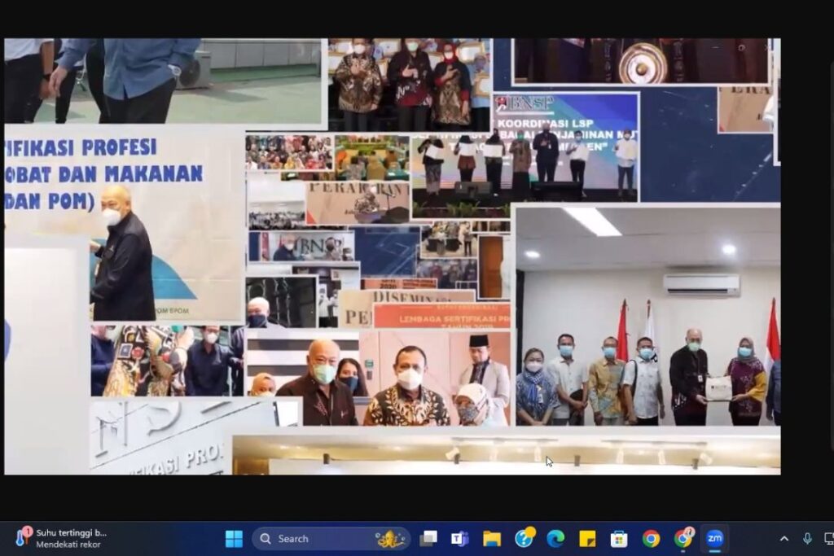This screenshot has height=556, width=834.
Task: Launch Microsoft Teams from the taskbar
Action: click(x=460, y=539)
